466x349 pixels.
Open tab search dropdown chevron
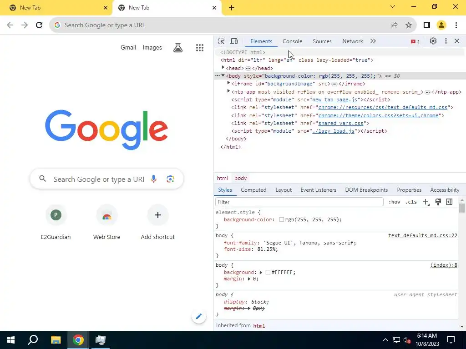coord(393,6)
